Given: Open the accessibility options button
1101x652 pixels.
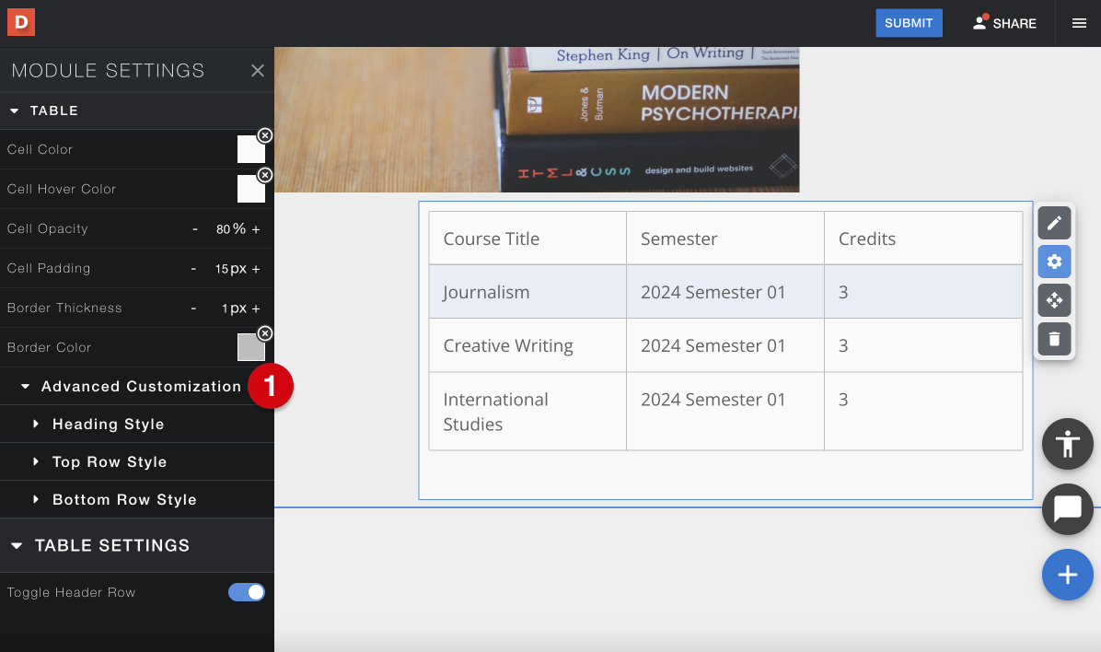Looking at the screenshot, I should tap(1067, 444).
